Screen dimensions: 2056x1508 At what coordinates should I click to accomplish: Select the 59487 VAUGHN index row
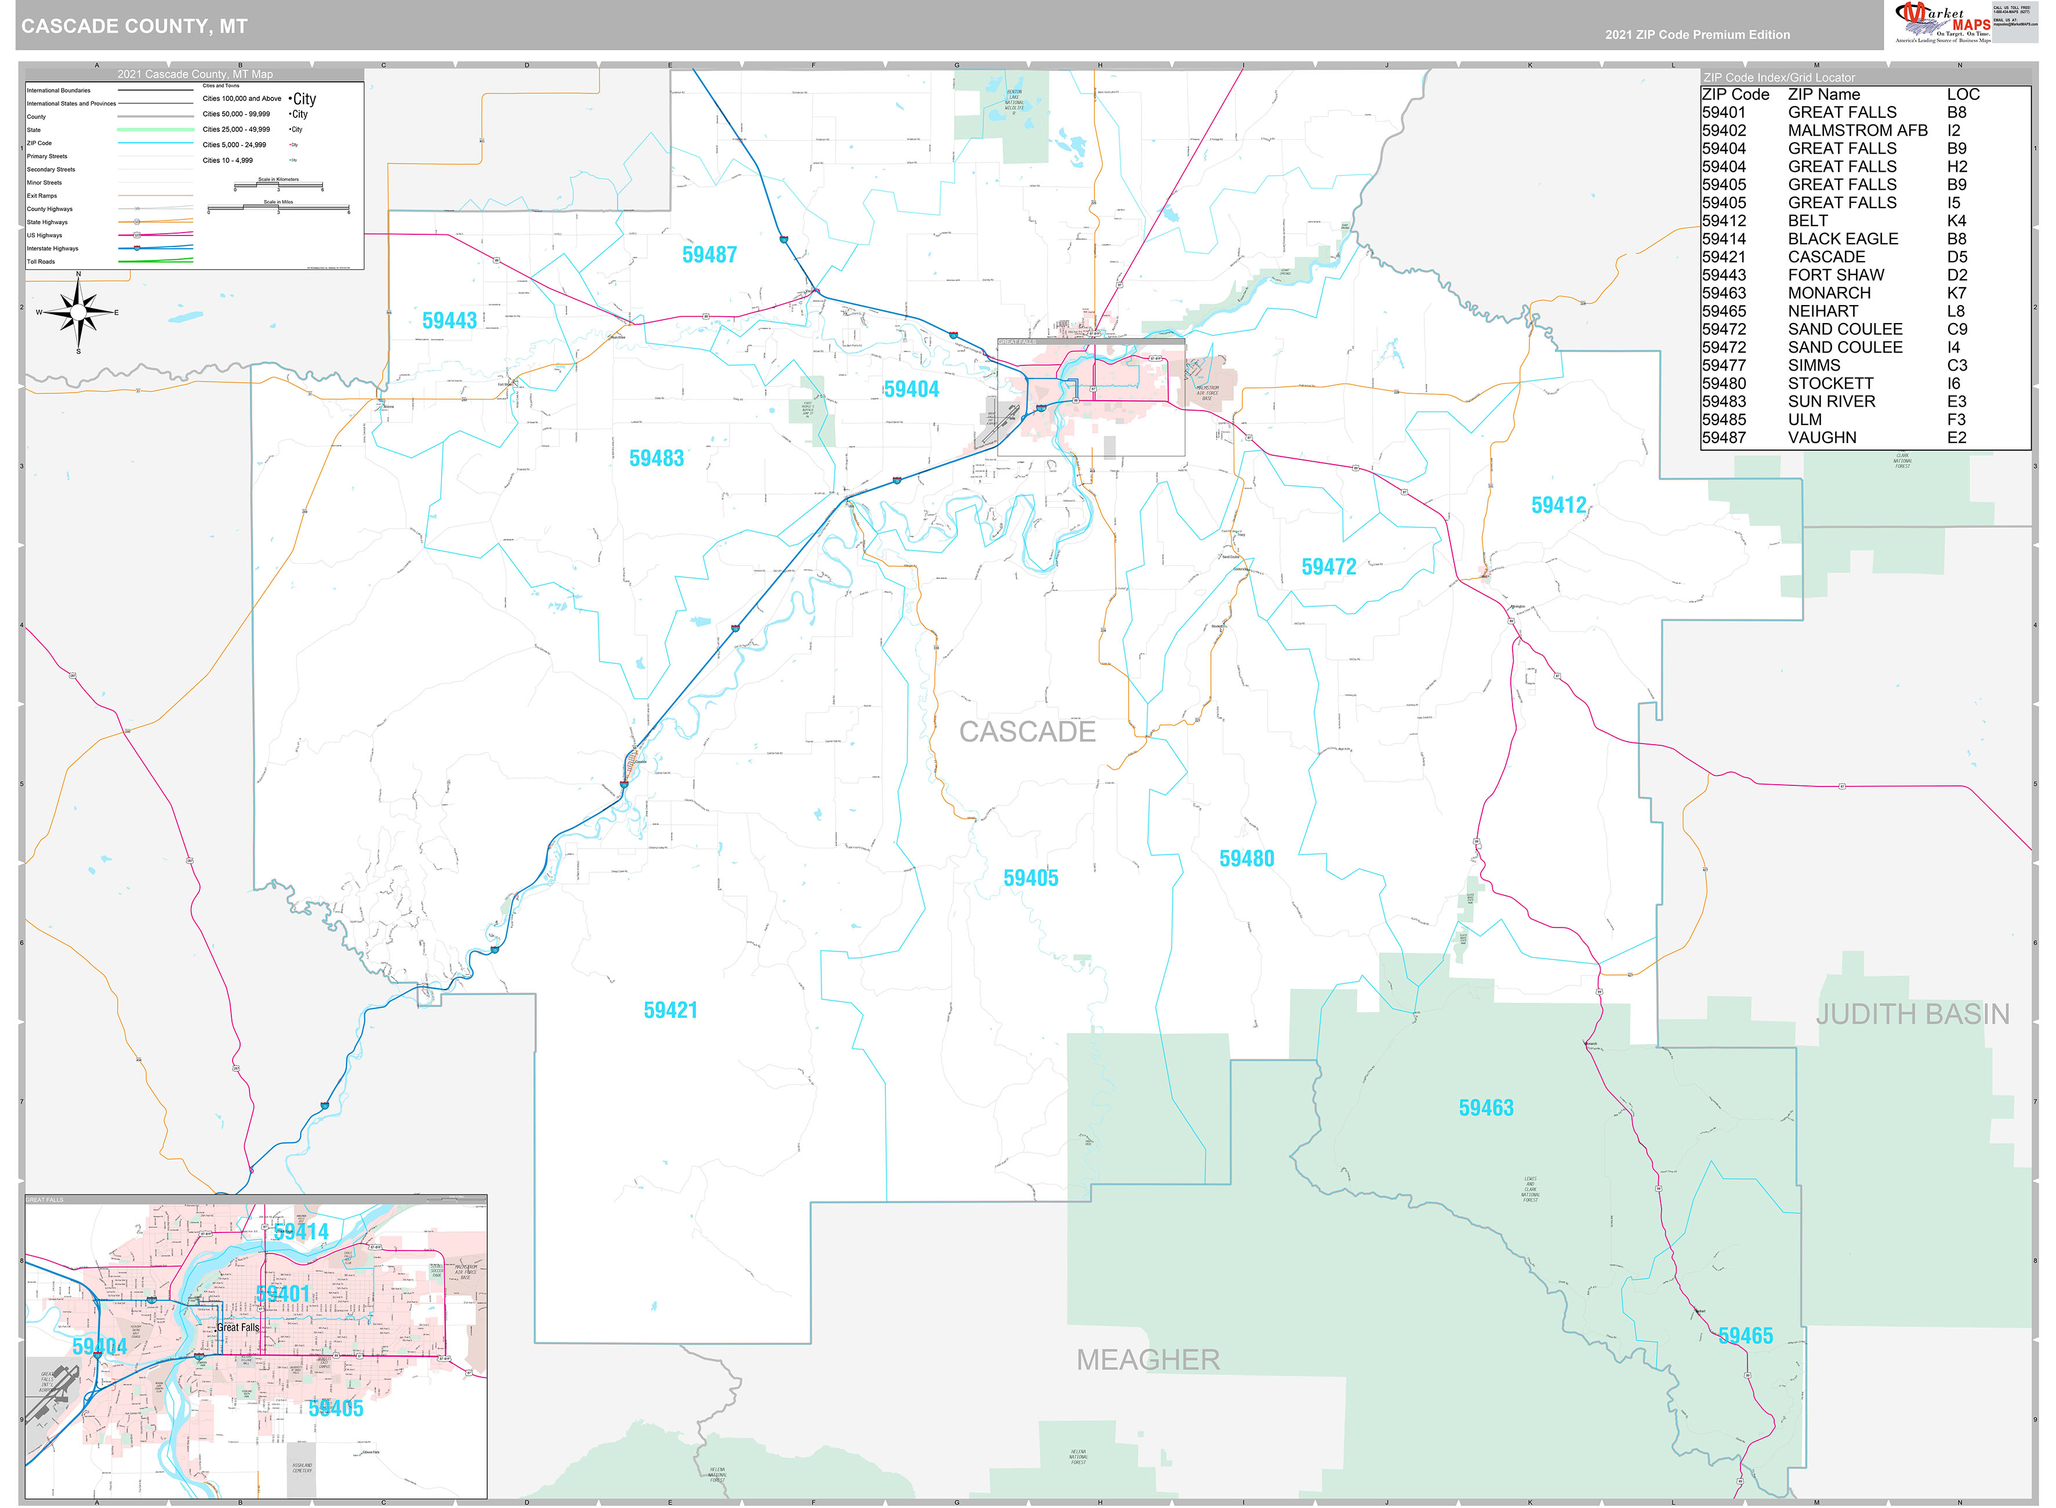[x=1834, y=438]
